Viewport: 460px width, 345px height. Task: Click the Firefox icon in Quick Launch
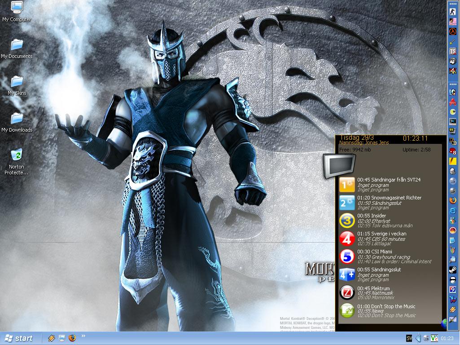click(x=72, y=338)
